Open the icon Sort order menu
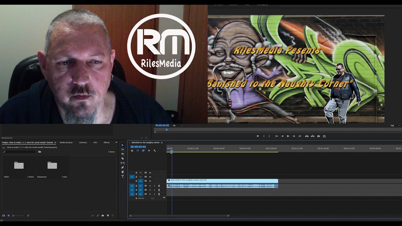The height and width of the screenshot is (226, 402). coord(28,216)
